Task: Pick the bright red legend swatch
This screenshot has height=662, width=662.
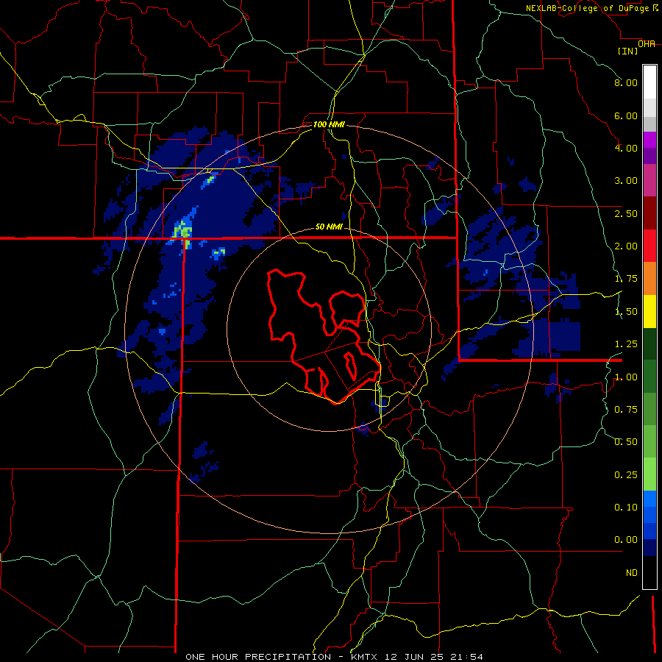Action: click(x=649, y=246)
